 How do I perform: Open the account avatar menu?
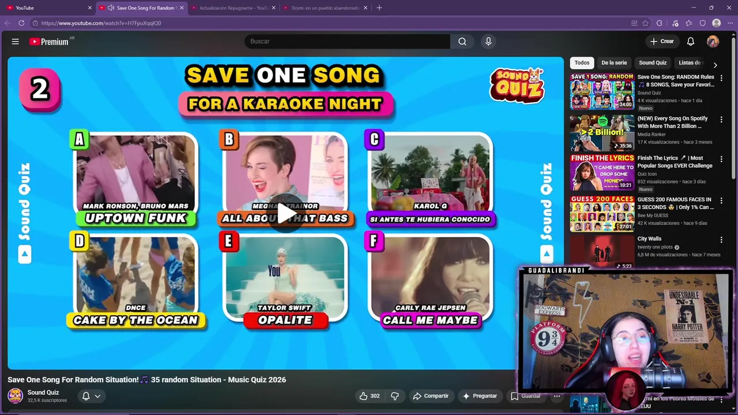713,41
